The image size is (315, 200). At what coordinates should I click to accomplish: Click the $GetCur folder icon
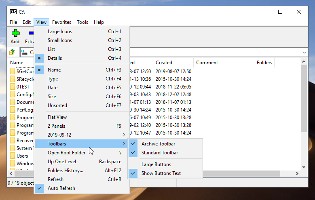pos(13,71)
